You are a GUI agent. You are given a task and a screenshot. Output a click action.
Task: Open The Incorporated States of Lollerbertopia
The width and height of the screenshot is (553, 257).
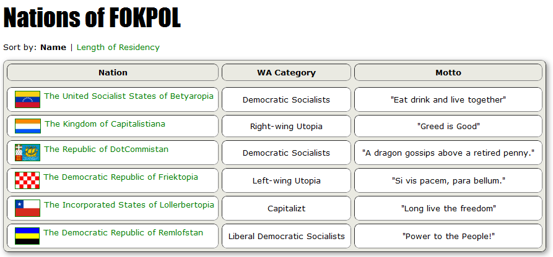click(x=129, y=205)
